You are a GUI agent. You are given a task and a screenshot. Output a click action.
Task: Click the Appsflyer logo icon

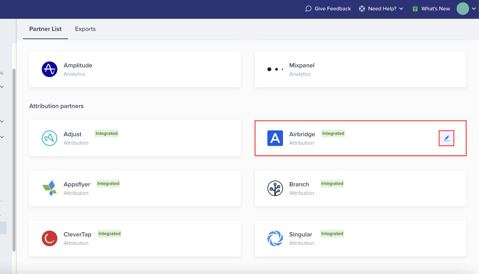50,188
